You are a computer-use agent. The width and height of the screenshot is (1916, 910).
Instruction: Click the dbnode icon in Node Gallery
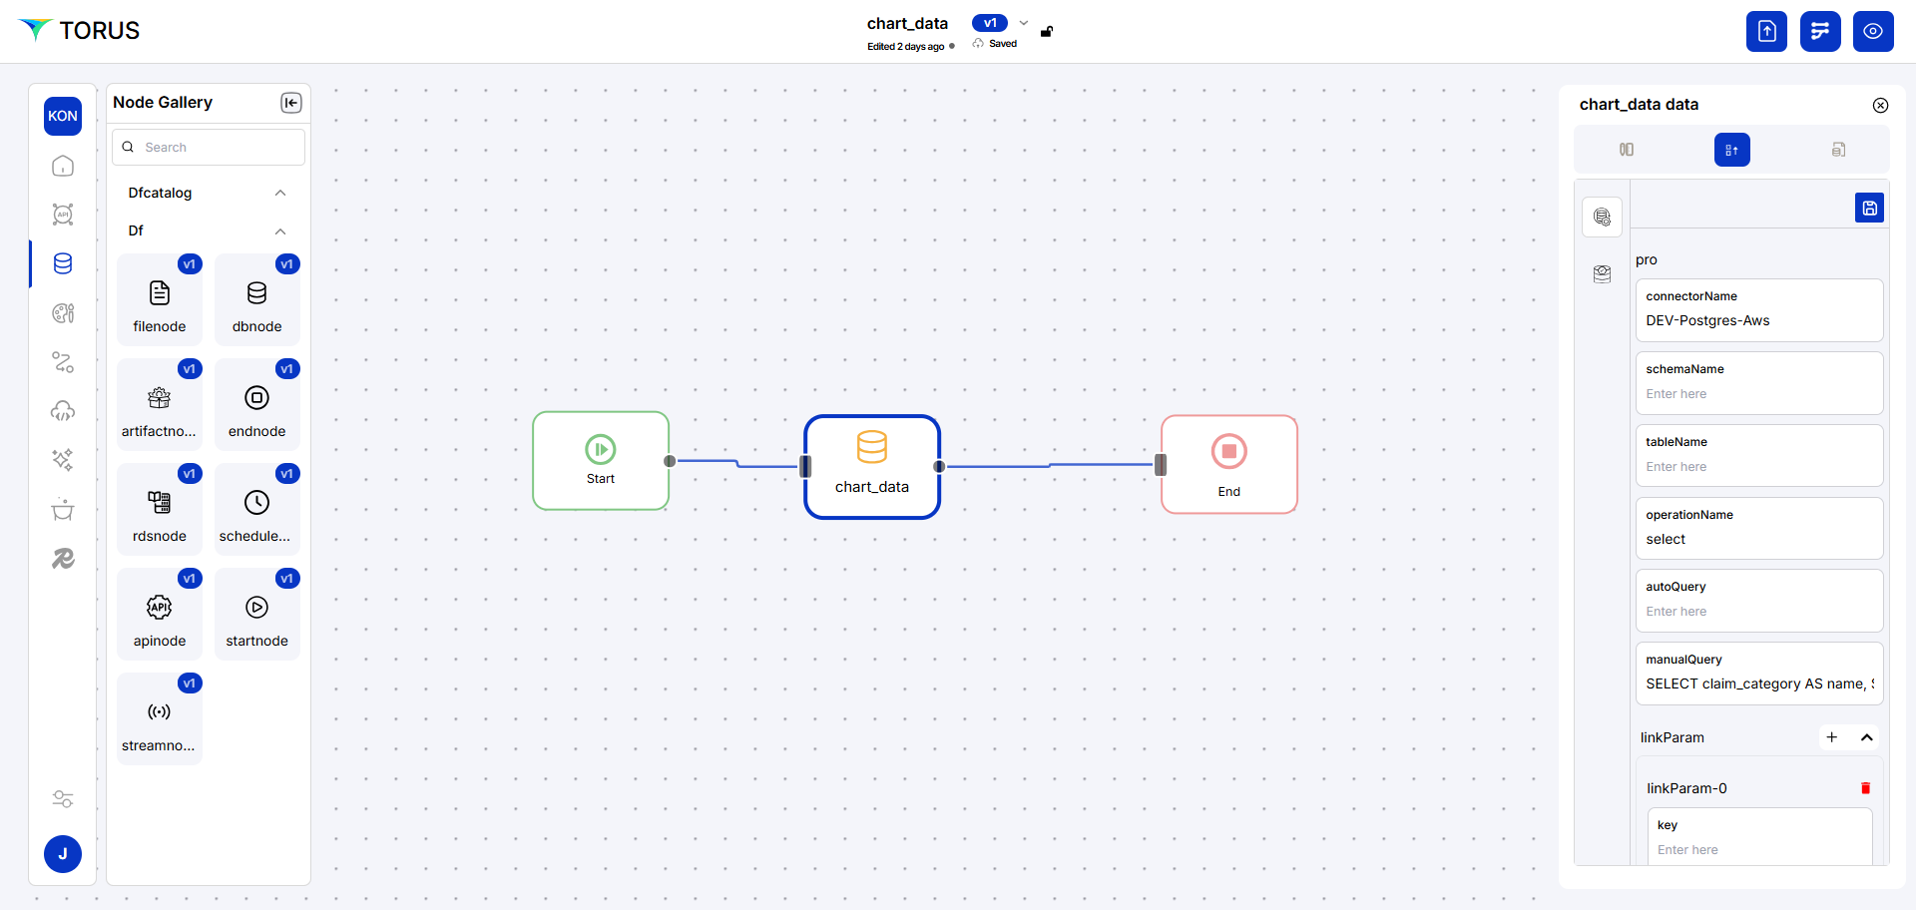tap(256, 293)
